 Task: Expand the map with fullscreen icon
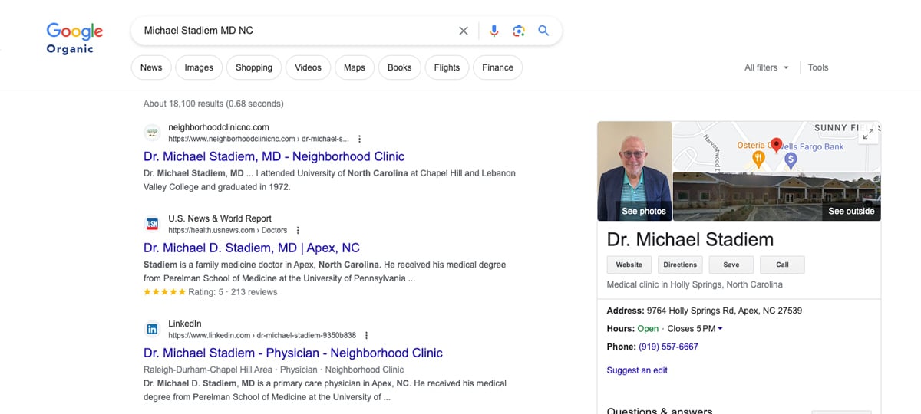(868, 134)
